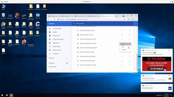174x97 pixels.
Task: Open more actions for allowsuccess.org
Action: coord(129,56)
